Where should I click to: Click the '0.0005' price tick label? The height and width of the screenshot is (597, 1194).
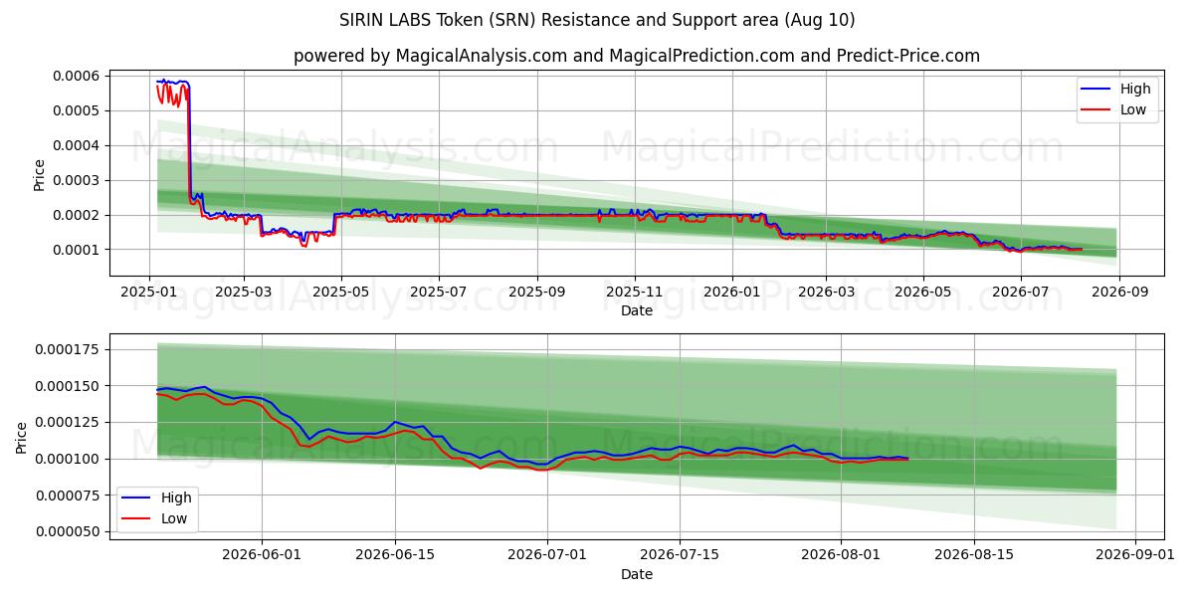pyautogui.click(x=80, y=110)
